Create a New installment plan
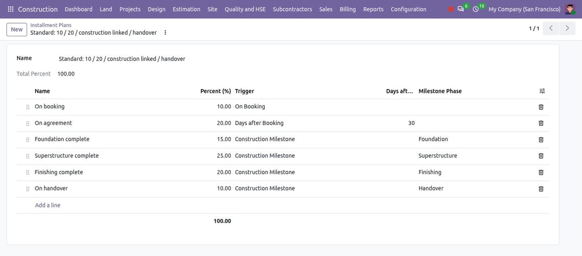Screen dimensions: 582x256 click(17, 30)
